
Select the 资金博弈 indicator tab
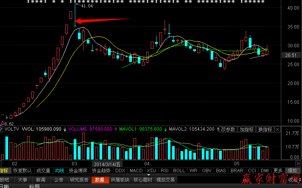pos(79,171)
